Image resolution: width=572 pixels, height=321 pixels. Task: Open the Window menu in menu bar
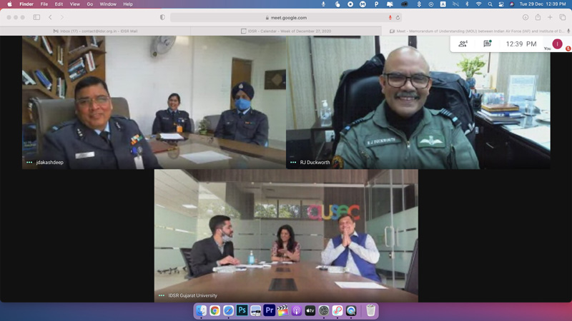pos(108,4)
